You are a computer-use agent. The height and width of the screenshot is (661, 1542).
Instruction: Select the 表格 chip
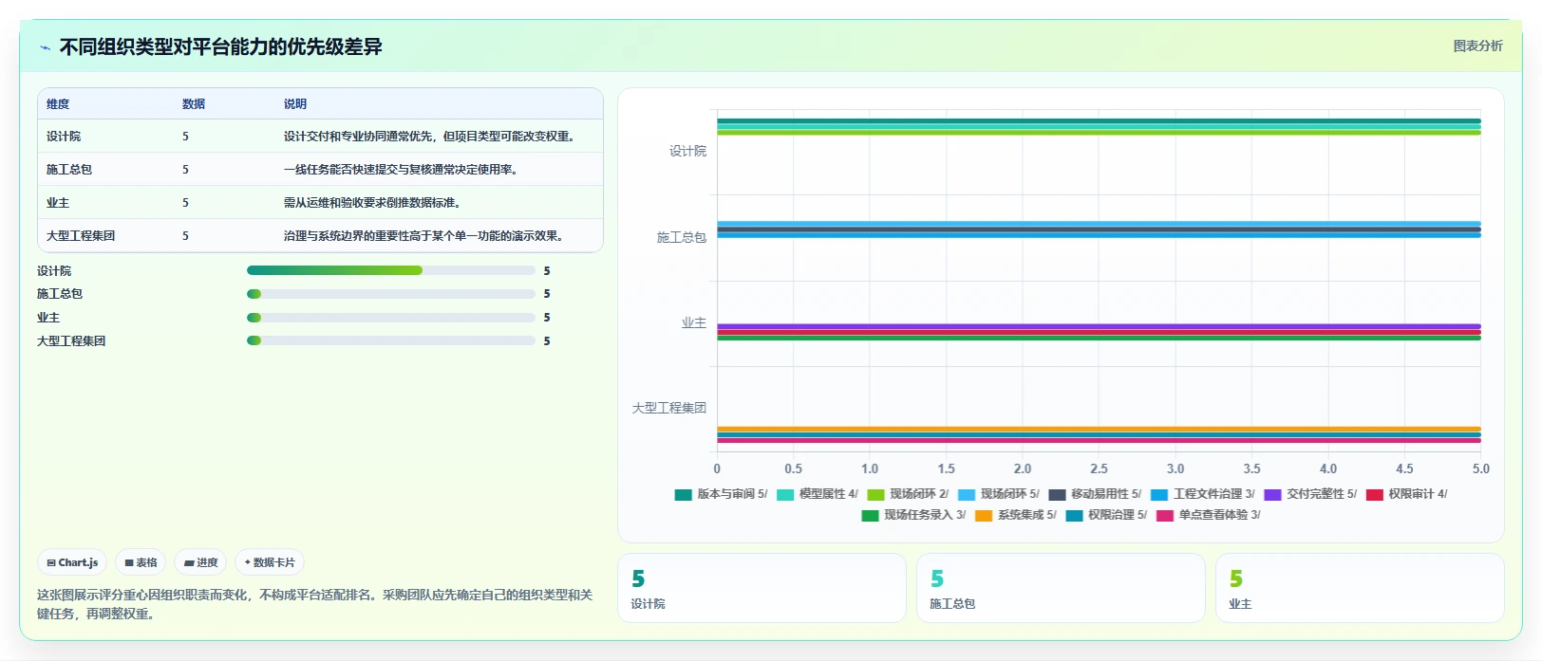(141, 562)
